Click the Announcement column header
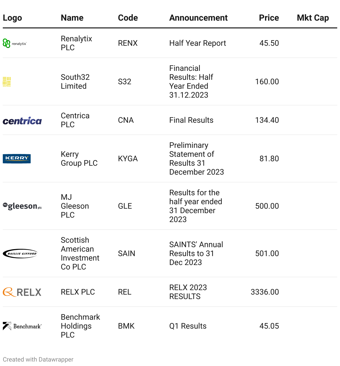 click(198, 18)
